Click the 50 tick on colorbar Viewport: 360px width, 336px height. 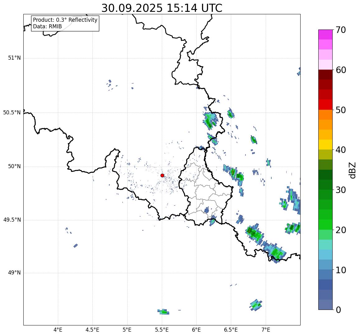[341, 110]
